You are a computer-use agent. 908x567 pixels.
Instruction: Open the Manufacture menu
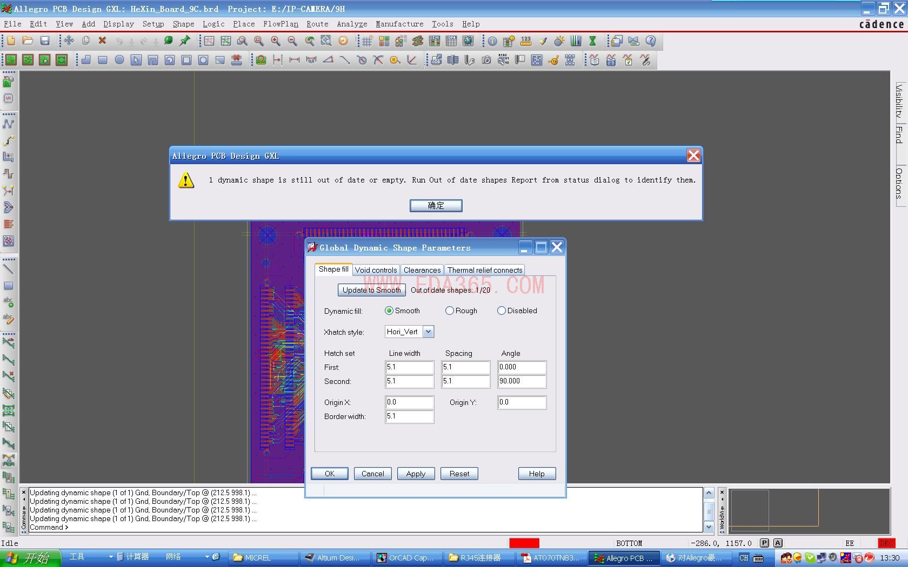coord(399,24)
